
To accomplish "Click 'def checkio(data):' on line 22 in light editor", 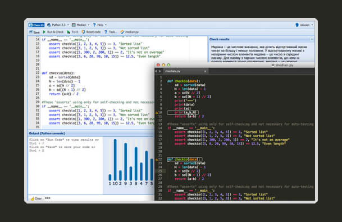I will [x=58, y=73].
